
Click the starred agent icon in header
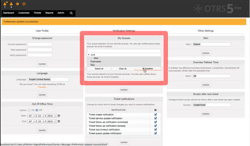[x=5, y=4]
